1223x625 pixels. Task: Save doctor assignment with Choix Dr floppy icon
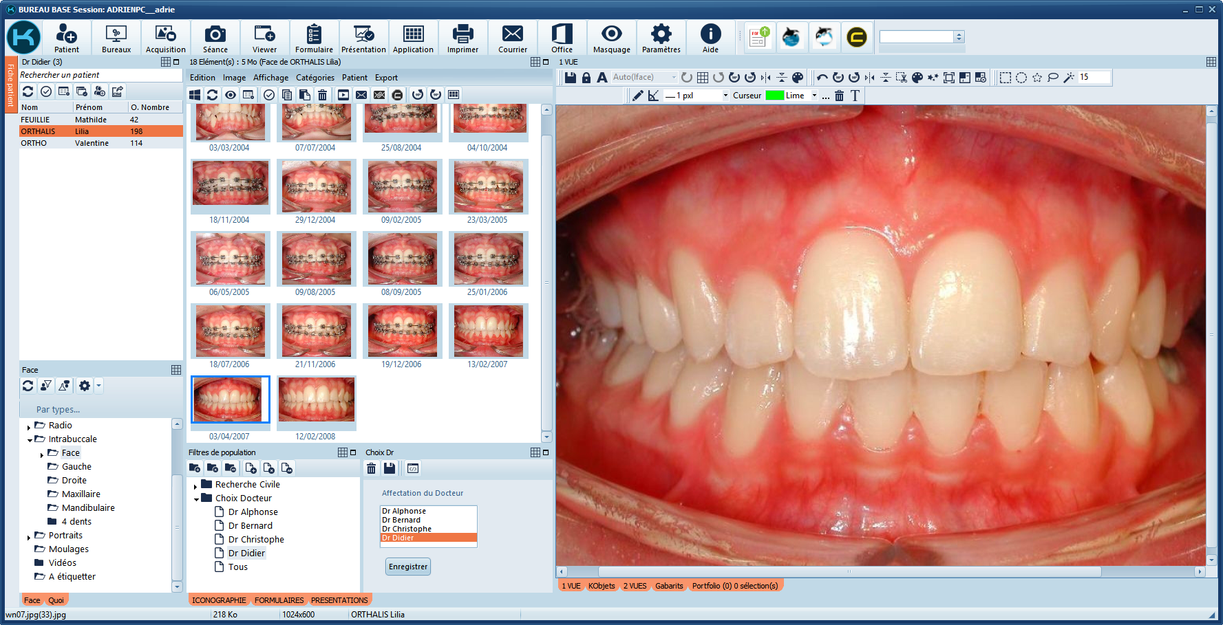(x=390, y=468)
